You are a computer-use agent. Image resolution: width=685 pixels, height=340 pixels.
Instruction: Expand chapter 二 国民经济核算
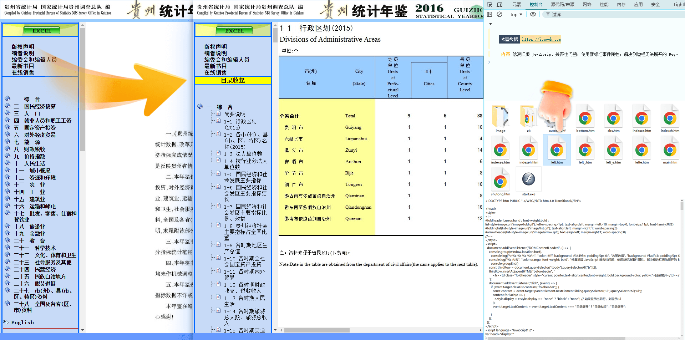tap(35, 106)
